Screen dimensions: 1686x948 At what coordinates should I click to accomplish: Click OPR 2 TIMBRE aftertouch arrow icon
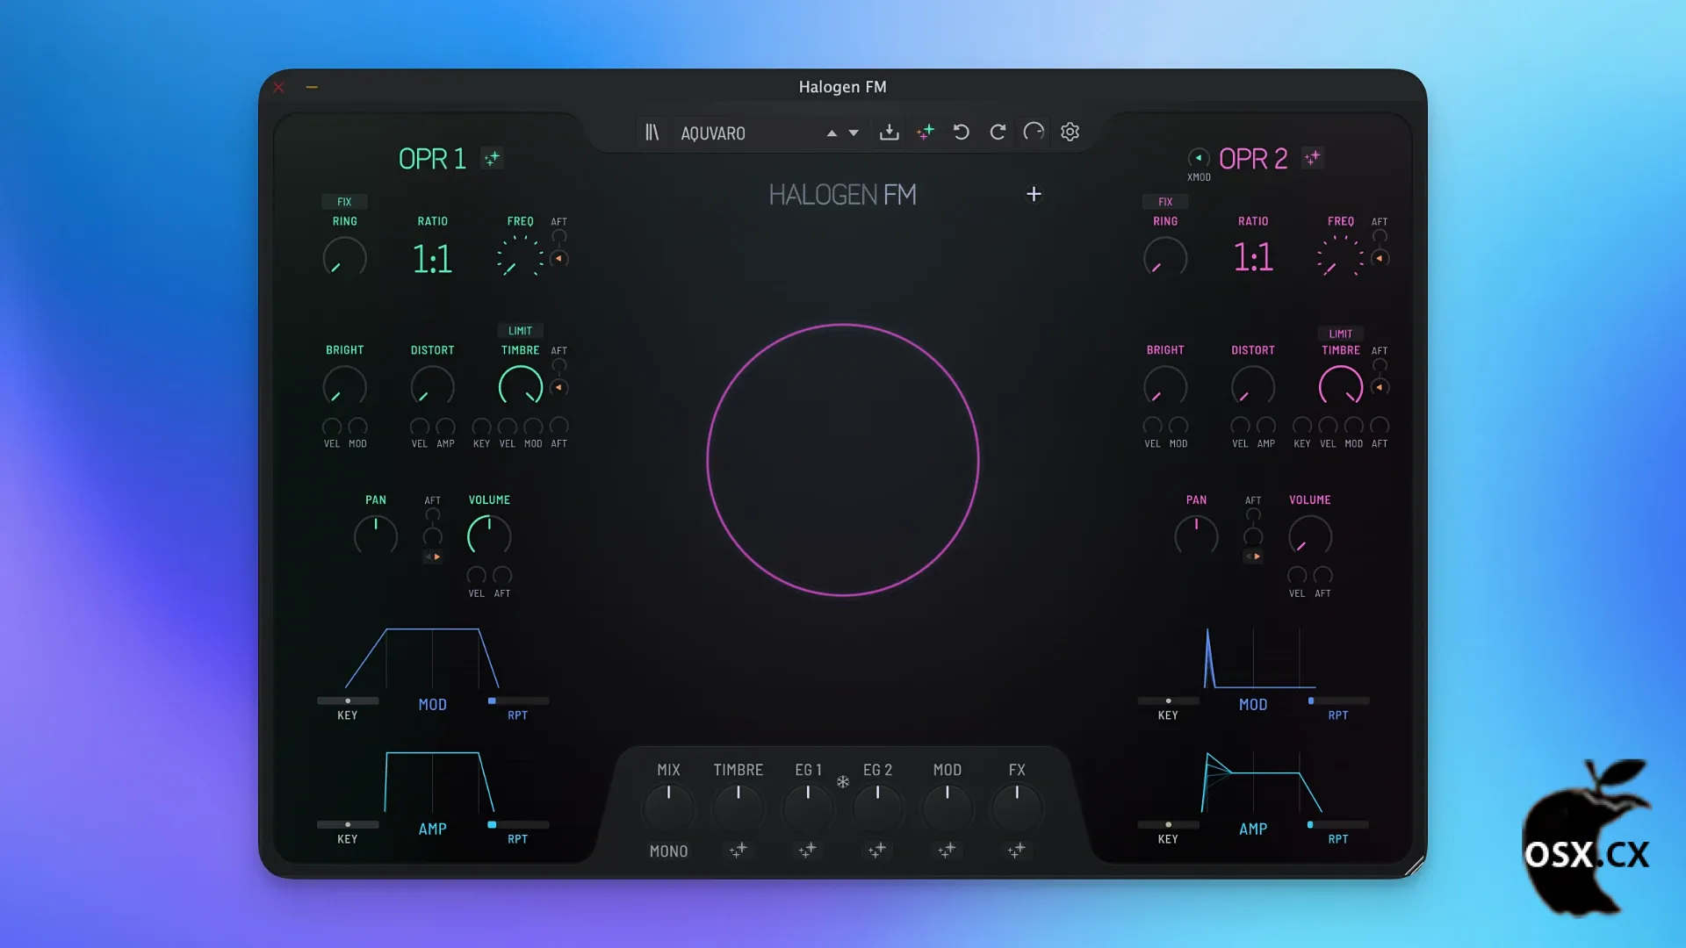pyautogui.click(x=1380, y=387)
